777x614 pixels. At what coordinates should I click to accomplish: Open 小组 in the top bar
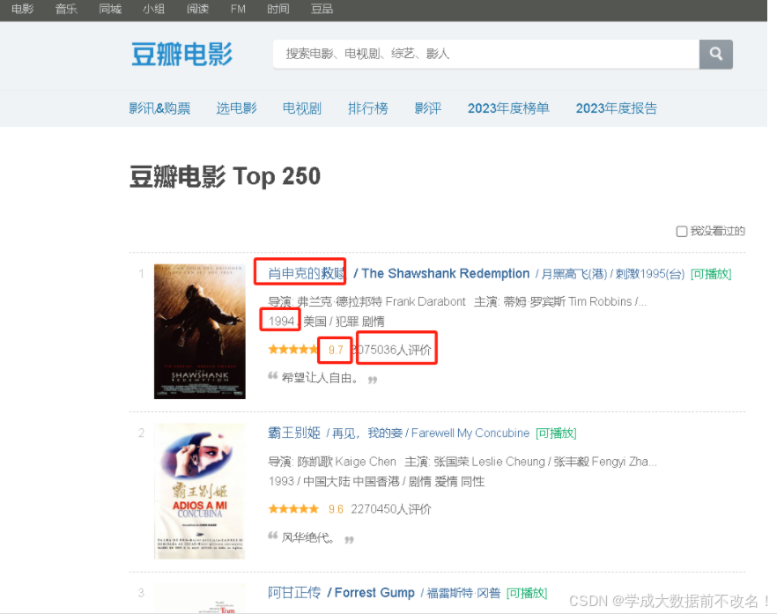[x=153, y=9]
